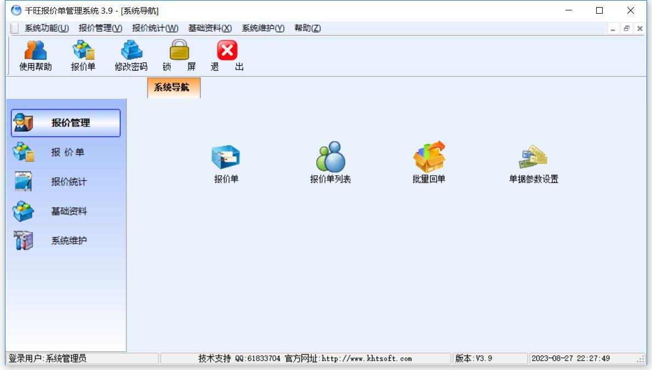Restore the inner child window
The image size is (652, 370).
coord(626,28)
